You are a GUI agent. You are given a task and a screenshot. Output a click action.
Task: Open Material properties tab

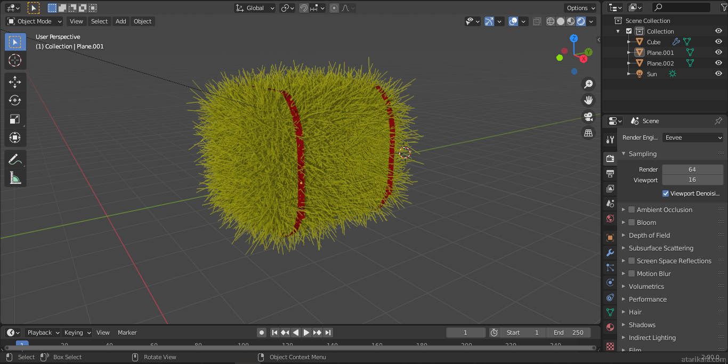click(610, 327)
